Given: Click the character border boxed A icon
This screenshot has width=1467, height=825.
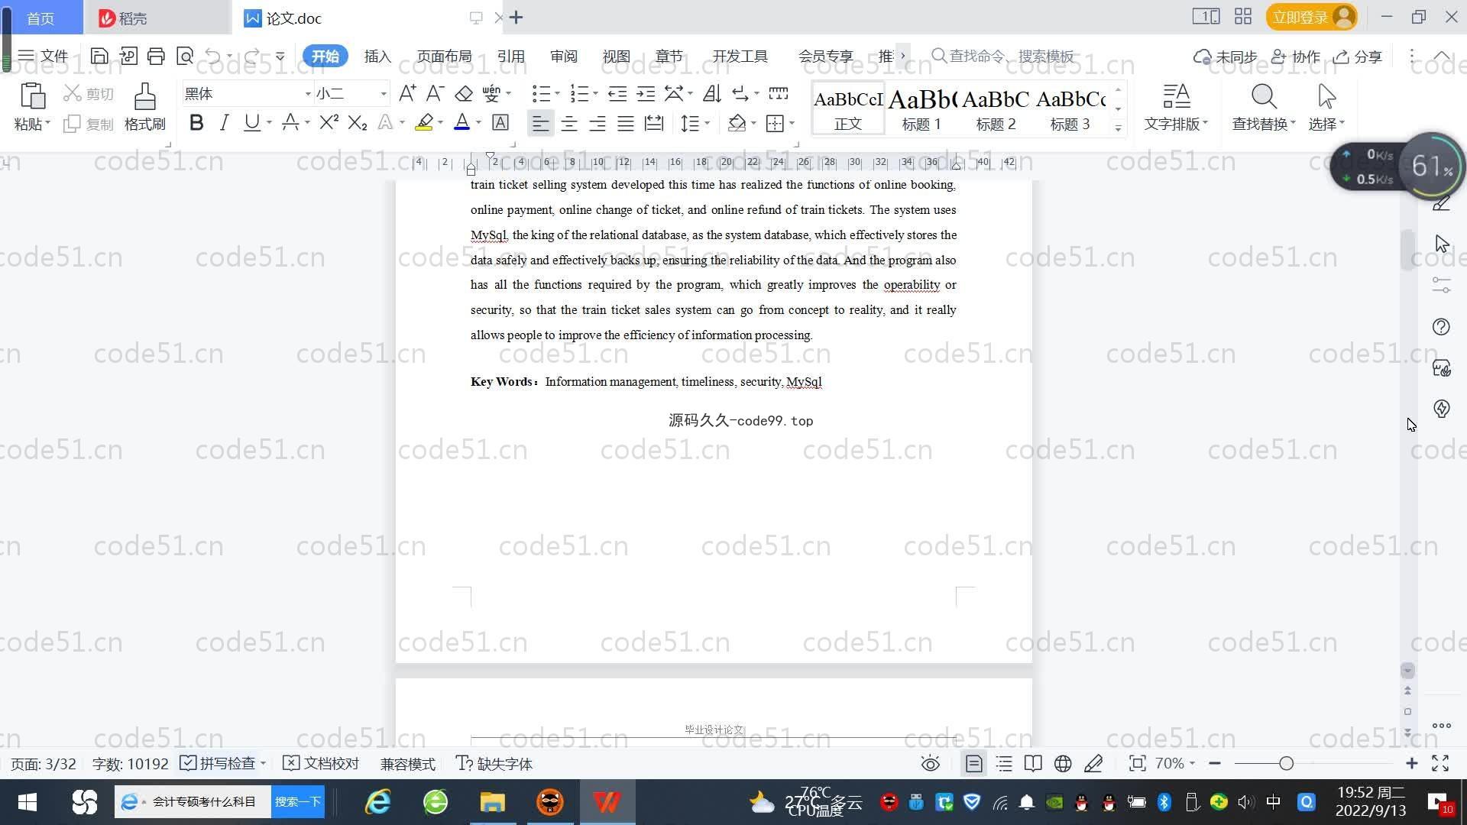Looking at the screenshot, I should (x=500, y=122).
